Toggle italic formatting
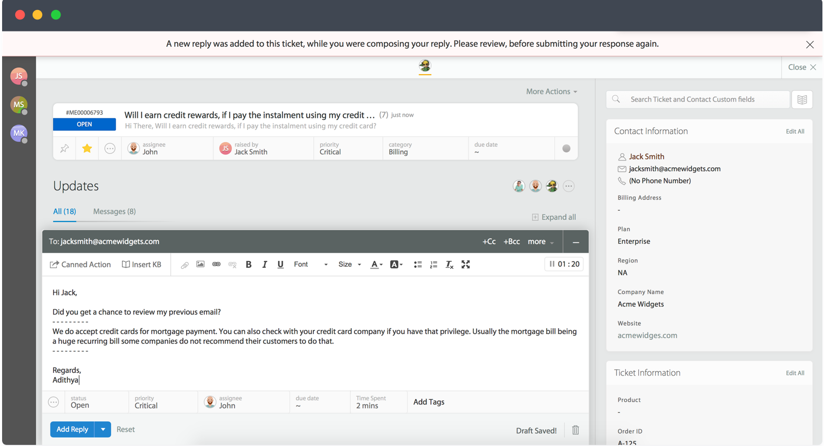The image size is (824, 446). pyautogui.click(x=265, y=265)
